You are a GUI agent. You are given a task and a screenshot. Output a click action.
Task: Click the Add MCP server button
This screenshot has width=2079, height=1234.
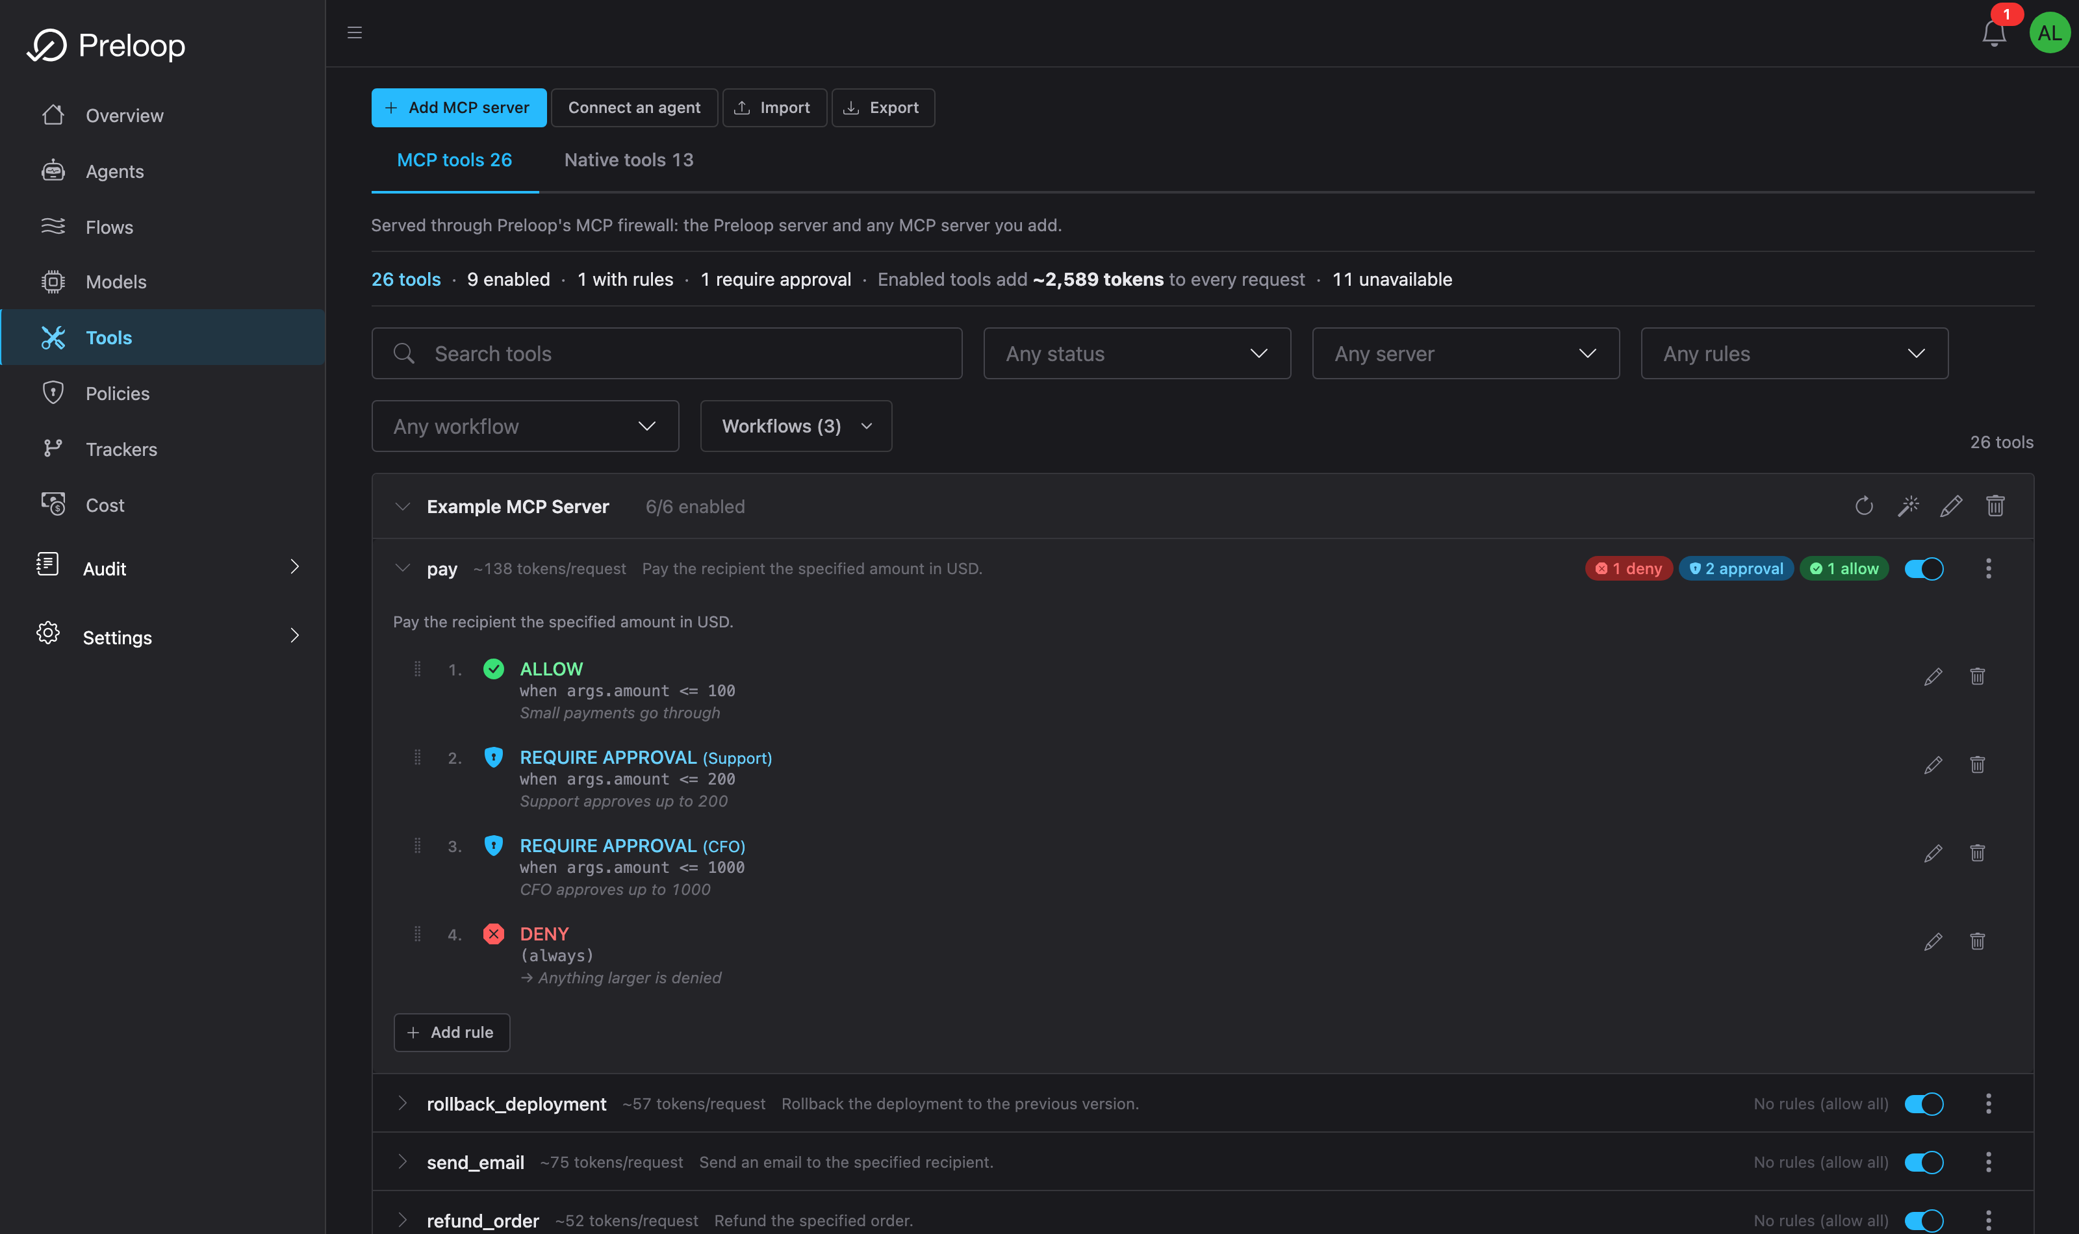(x=459, y=108)
